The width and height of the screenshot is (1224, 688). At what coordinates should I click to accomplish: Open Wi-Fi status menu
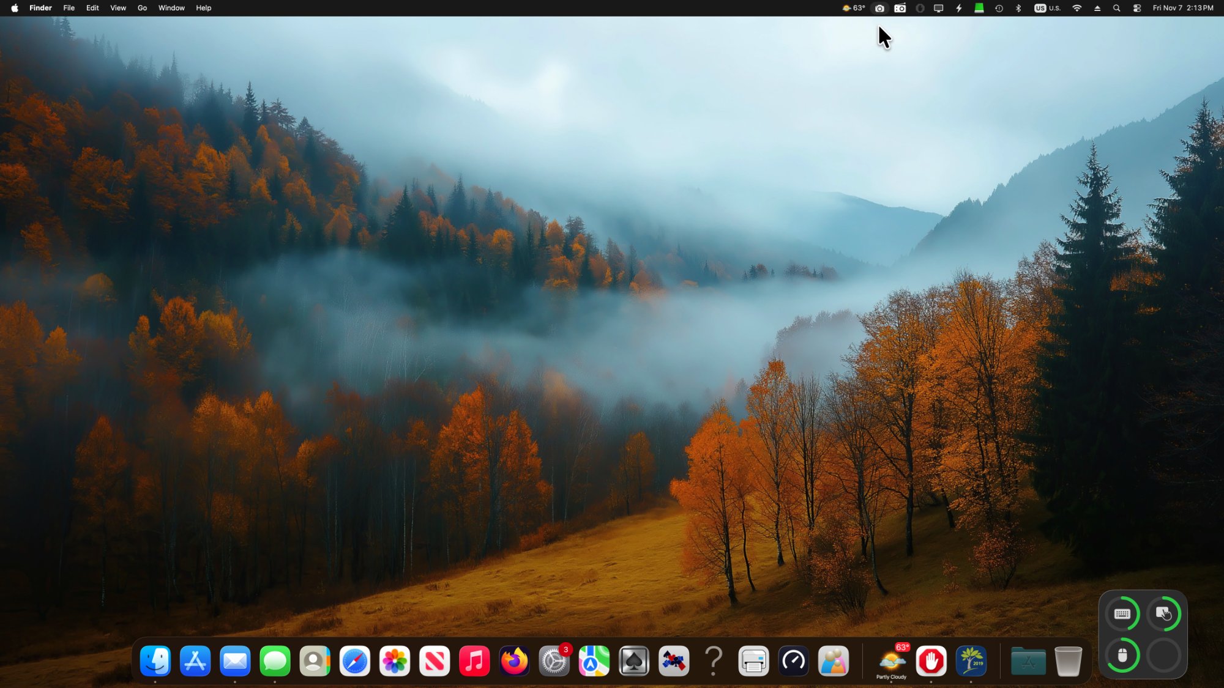[1077, 8]
